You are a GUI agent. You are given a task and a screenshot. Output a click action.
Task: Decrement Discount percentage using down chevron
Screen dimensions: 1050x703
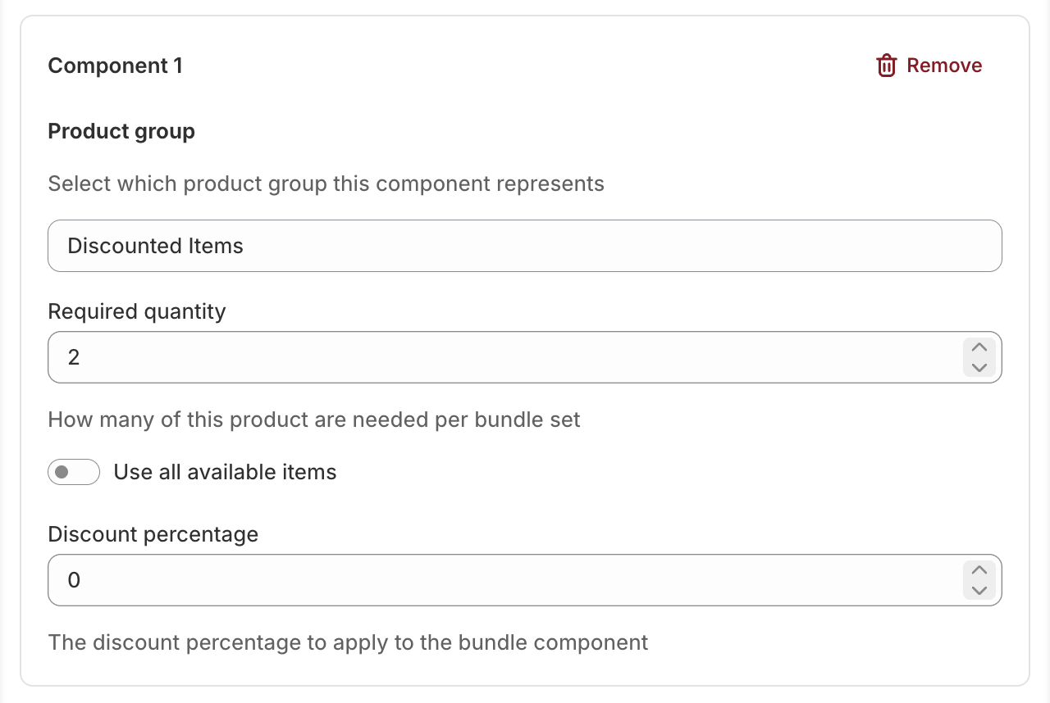tap(979, 590)
